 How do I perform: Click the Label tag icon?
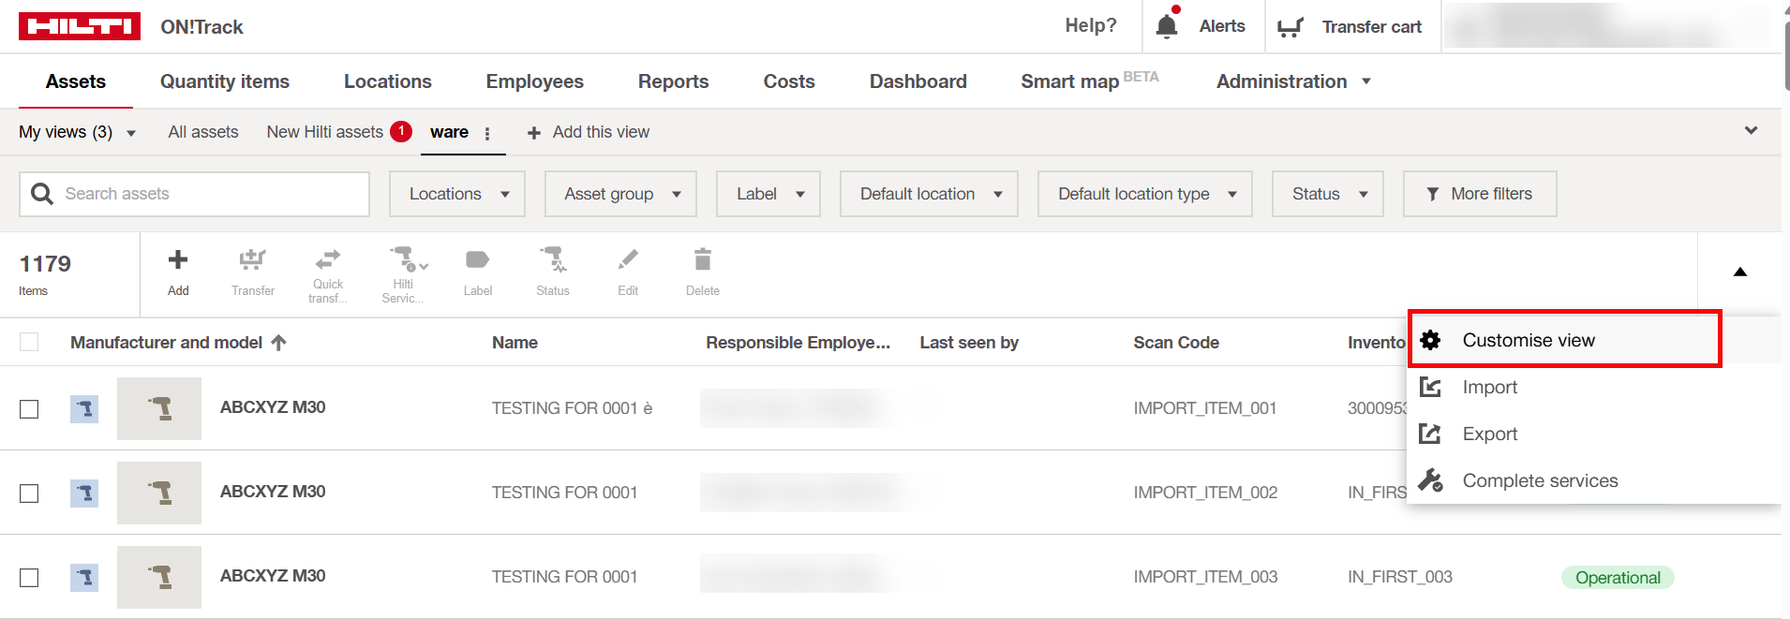point(477,260)
